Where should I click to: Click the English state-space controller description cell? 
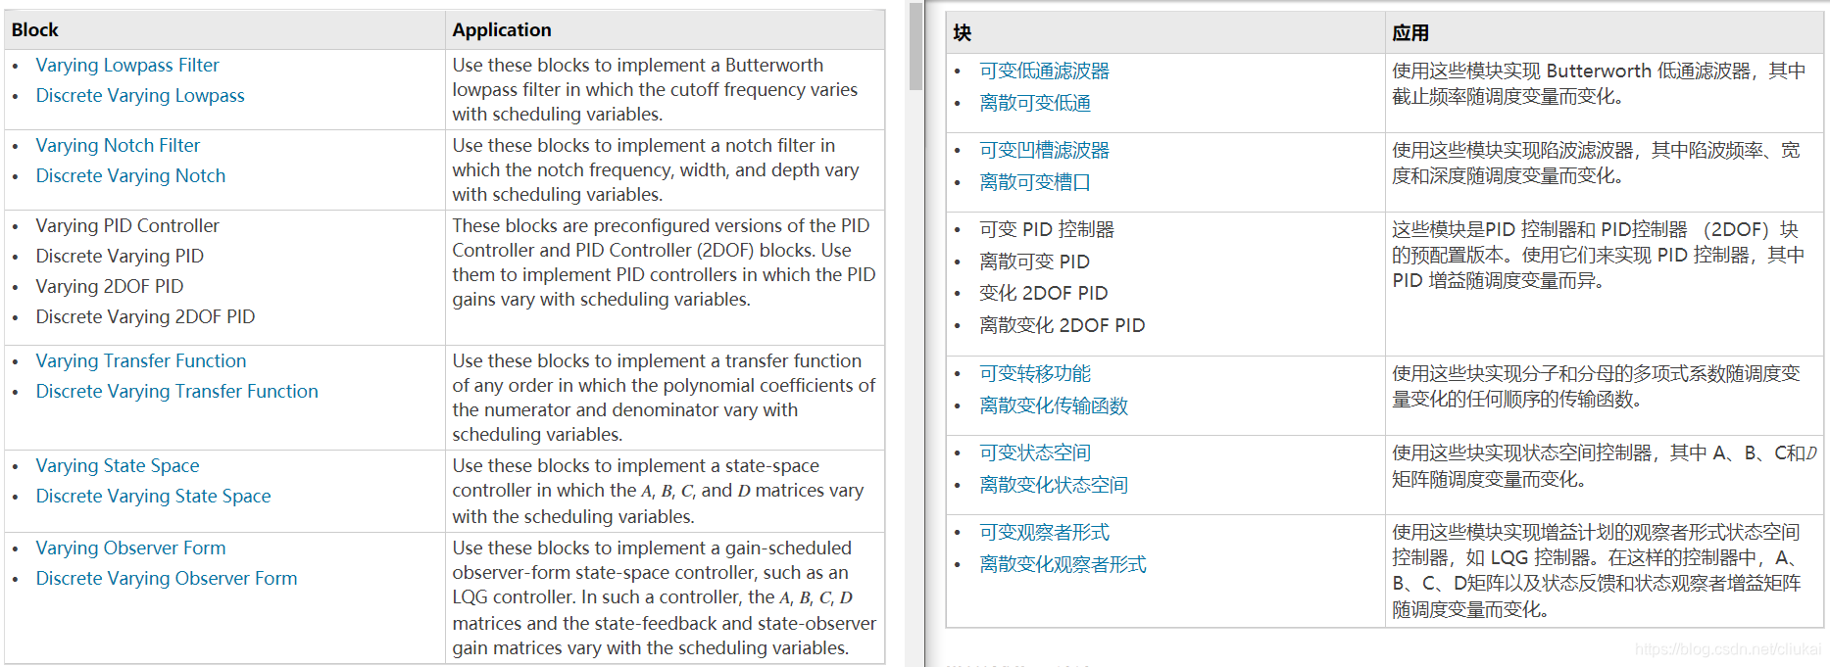click(x=665, y=491)
